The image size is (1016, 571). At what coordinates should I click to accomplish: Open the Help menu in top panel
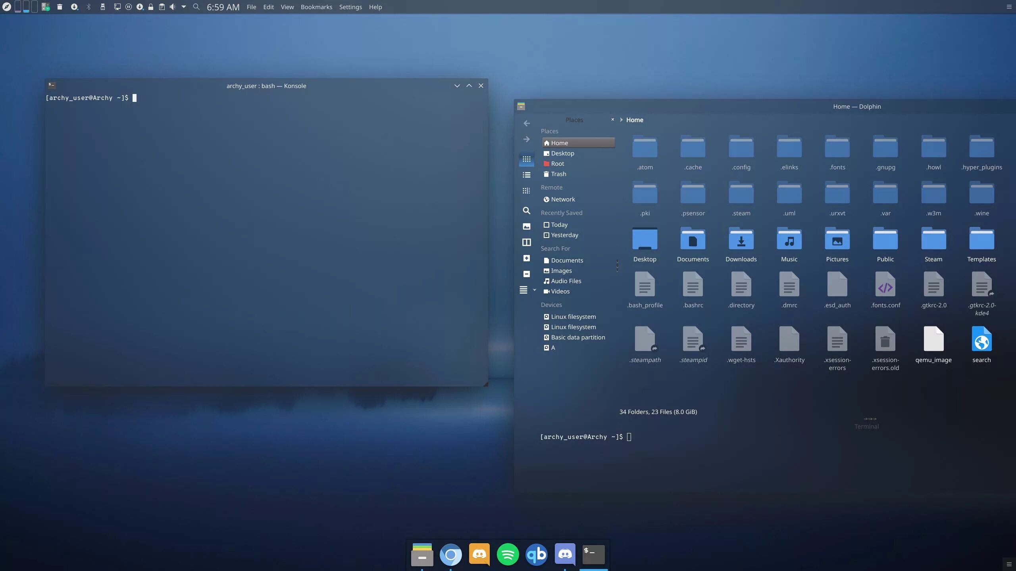pos(375,7)
